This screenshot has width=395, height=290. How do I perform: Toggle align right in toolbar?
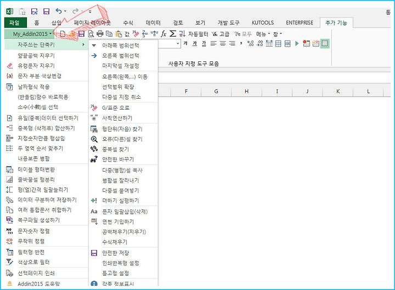pyautogui.click(x=232, y=43)
